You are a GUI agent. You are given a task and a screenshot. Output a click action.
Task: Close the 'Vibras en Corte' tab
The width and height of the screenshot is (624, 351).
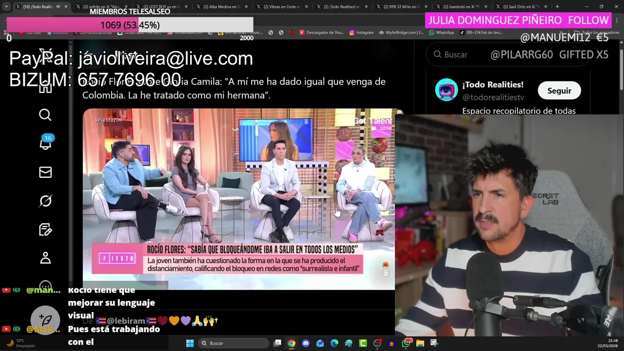tap(306, 7)
